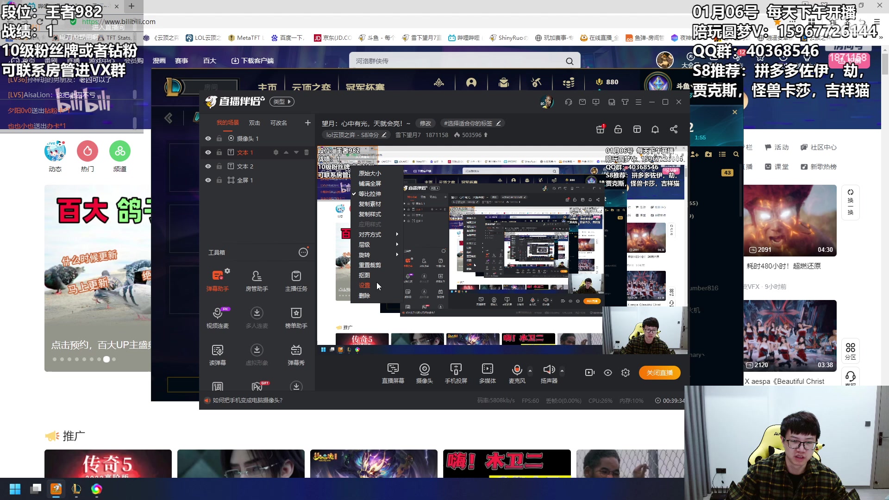Click 关闭直播 to end stream
This screenshot has width=889, height=500.
tap(660, 373)
